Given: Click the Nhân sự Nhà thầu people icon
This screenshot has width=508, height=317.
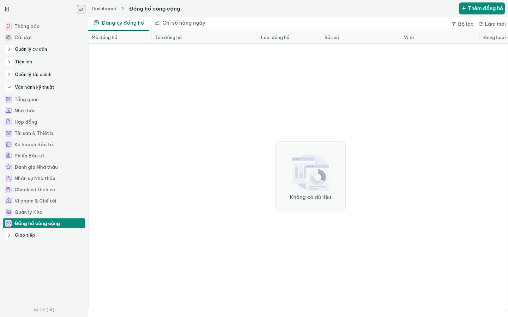Looking at the screenshot, I should [x=8, y=178].
